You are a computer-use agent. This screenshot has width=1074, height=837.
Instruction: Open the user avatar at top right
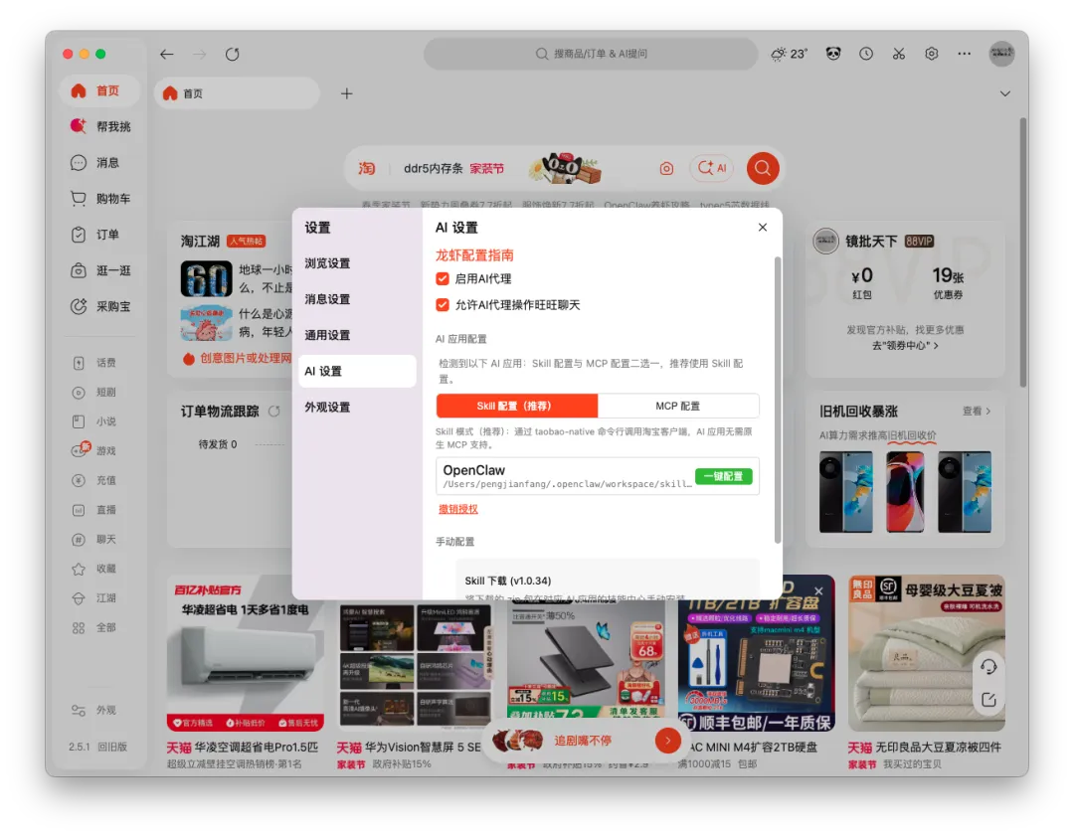pyautogui.click(x=1001, y=54)
